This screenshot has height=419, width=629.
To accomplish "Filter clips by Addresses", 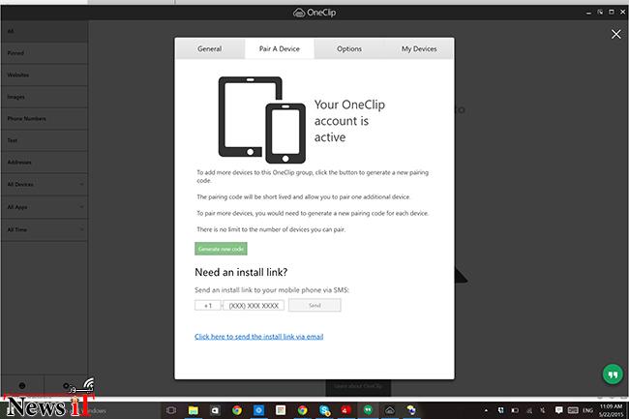I will tap(45, 163).
